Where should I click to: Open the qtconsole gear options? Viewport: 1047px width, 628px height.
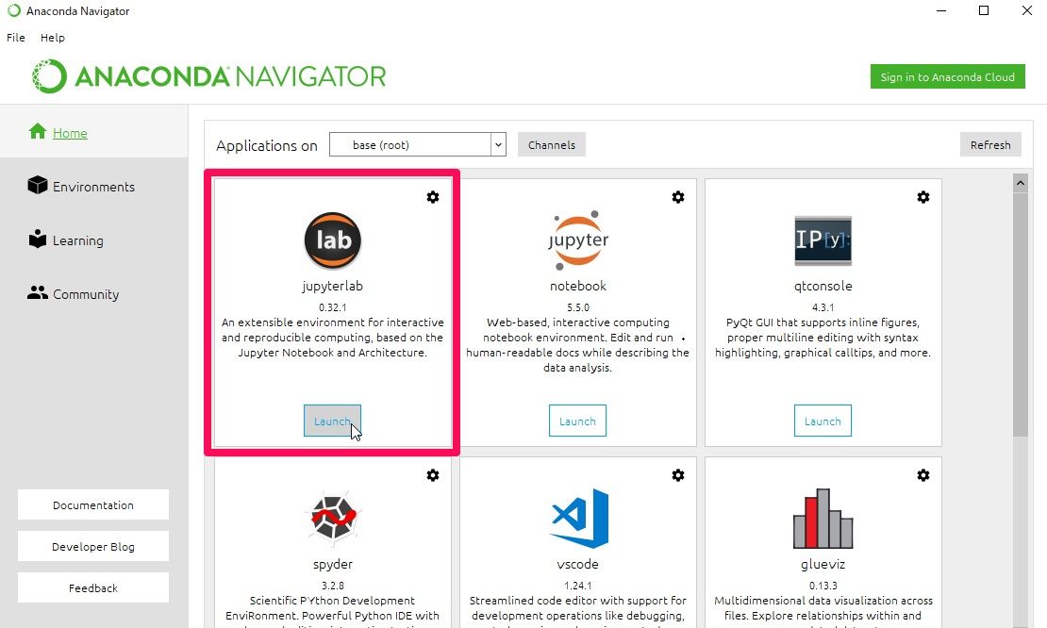coord(922,197)
